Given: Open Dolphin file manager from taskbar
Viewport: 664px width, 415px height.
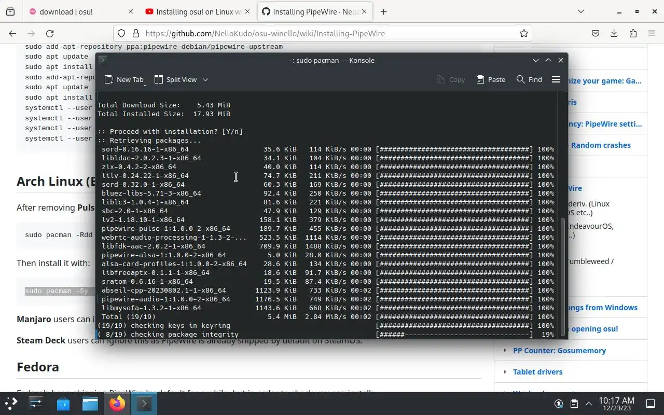Looking at the screenshot, I should 90,403.
